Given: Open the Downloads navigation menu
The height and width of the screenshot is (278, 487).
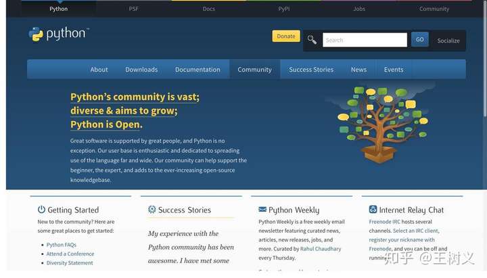Looking at the screenshot, I should (x=141, y=69).
